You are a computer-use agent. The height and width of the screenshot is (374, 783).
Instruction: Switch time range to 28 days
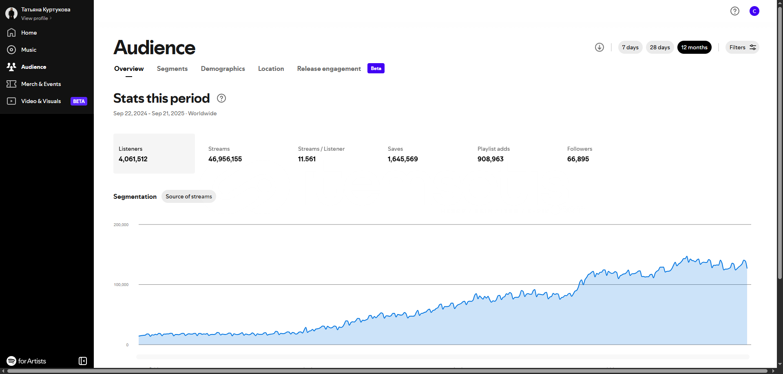point(659,47)
